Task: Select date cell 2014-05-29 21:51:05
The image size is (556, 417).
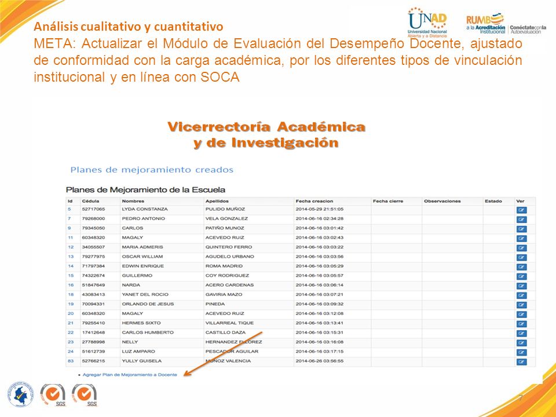Action: (x=320, y=209)
